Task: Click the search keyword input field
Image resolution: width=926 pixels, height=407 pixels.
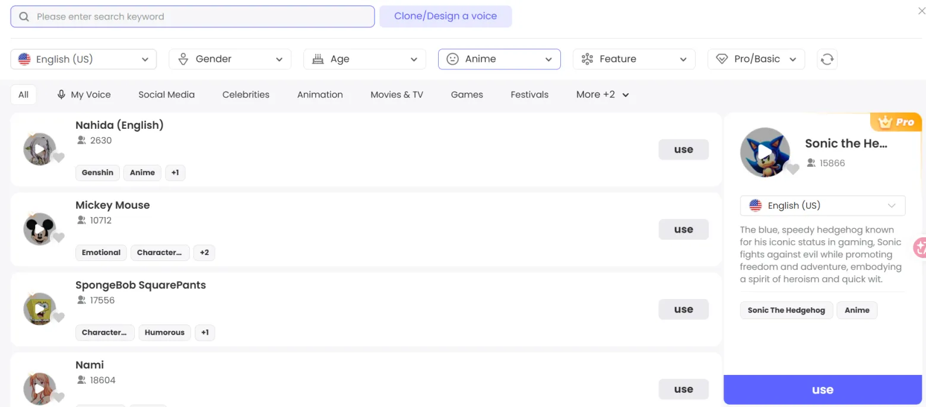Action: click(x=192, y=17)
